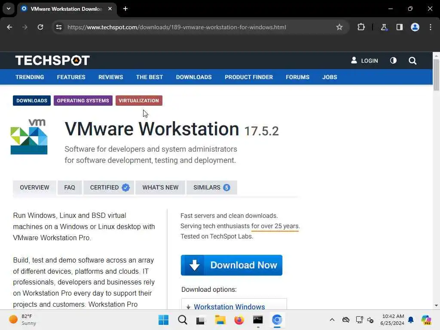Open the browser extensions puzzle icon

tap(361, 27)
